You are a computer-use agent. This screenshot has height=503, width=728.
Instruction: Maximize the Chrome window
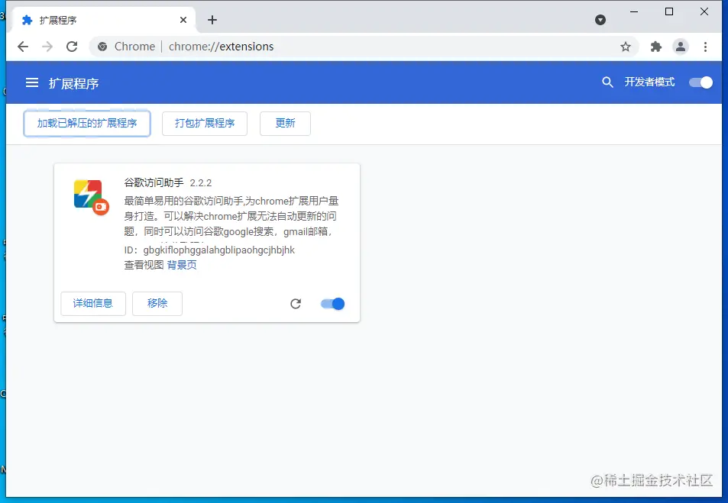pyautogui.click(x=669, y=11)
